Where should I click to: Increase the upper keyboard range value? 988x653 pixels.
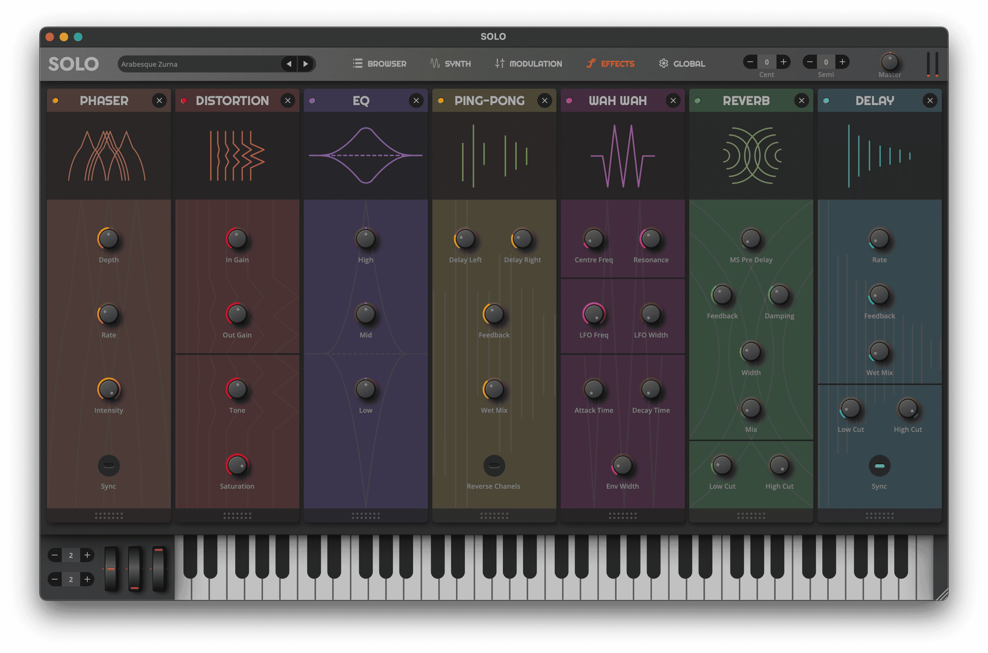click(x=87, y=555)
